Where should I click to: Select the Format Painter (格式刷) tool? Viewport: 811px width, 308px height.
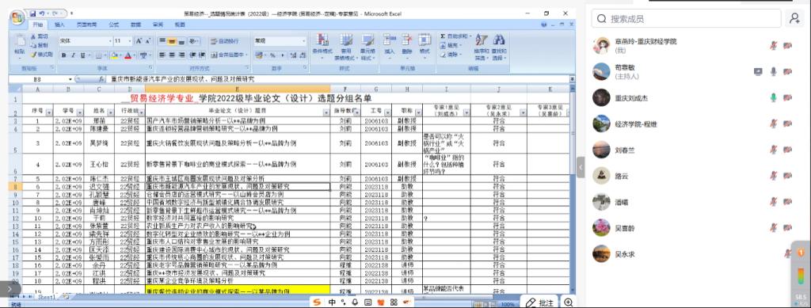[41, 54]
